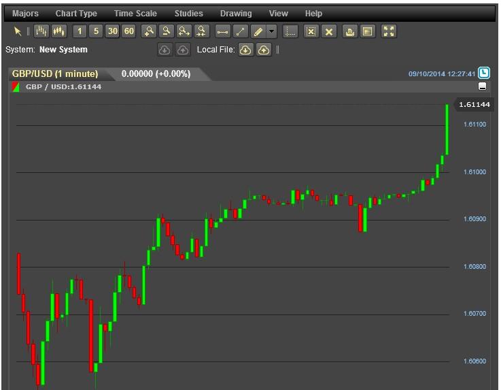Click the 0.00000 (+0.00%) change value

point(156,74)
